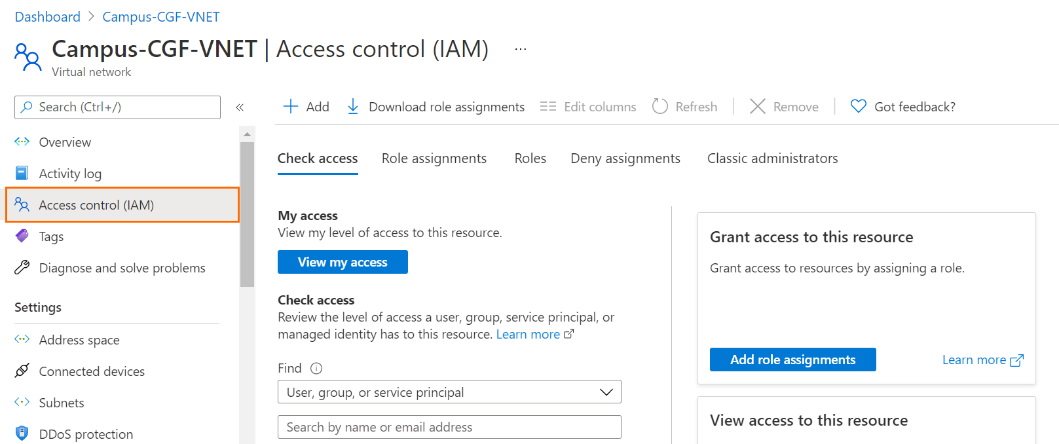This screenshot has height=444, width=1059.
Task: Click the search magnifier icon
Action: (27, 107)
